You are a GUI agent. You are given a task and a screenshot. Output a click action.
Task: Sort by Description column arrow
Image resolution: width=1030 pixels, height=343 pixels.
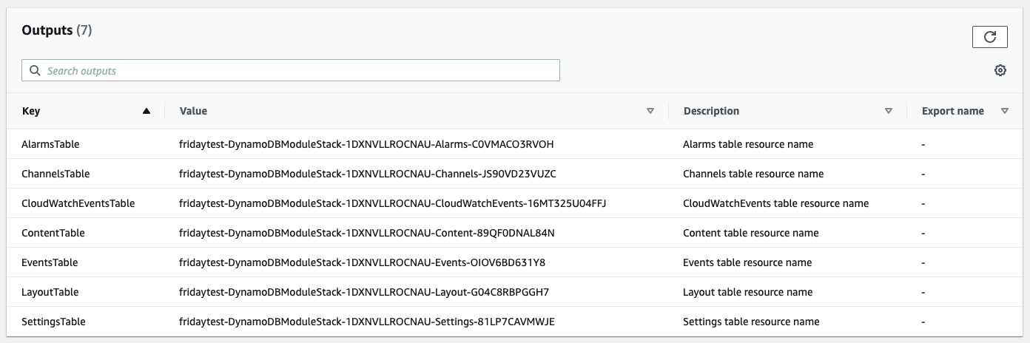coord(889,111)
